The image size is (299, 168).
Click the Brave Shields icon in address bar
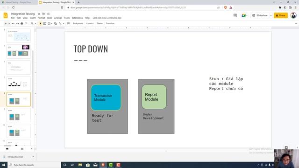[x=225, y=7]
